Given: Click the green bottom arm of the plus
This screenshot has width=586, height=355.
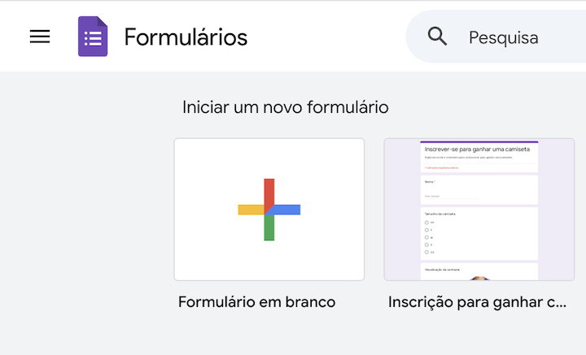Looking at the screenshot, I should [269, 228].
